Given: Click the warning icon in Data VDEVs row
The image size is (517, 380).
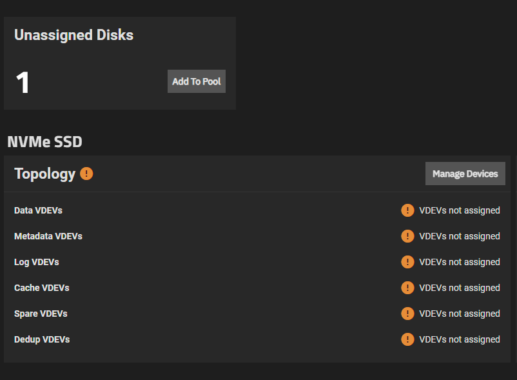Looking at the screenshot, I should (407, 210).
